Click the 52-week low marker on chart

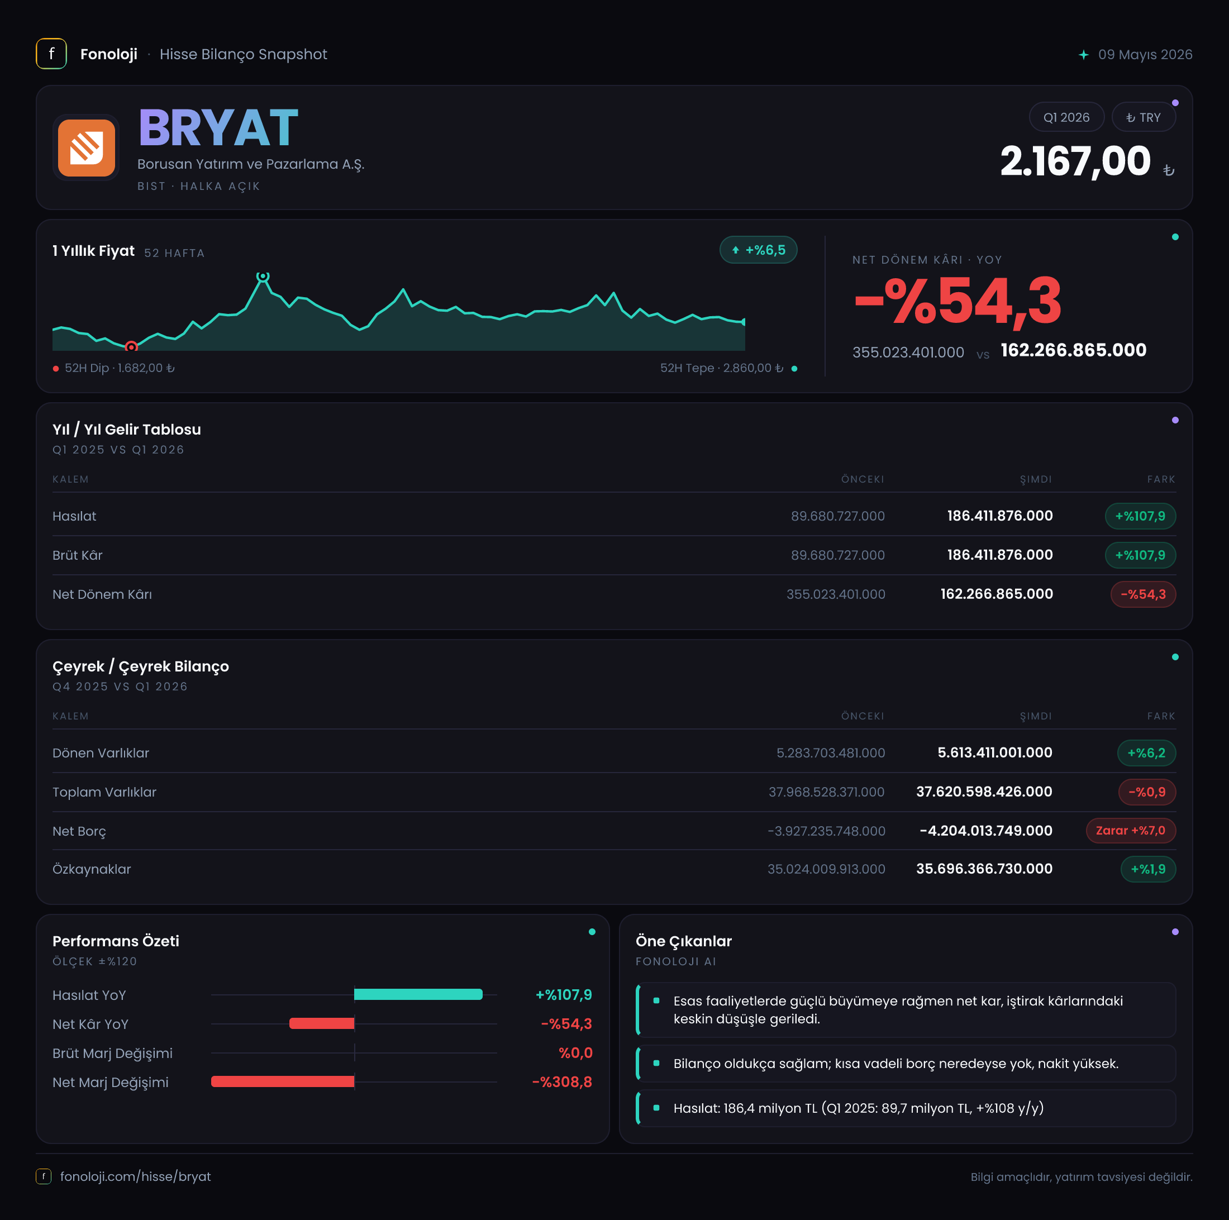131,347
